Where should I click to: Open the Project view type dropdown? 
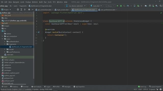point(6,10)
